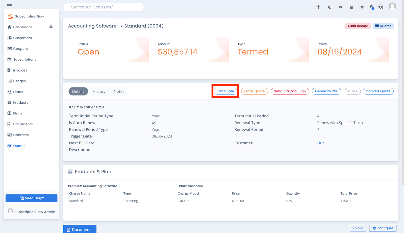Screen dimensions: 404x233
Task: Click the support headset icon in top bar
Action: (x=381, y=7)
